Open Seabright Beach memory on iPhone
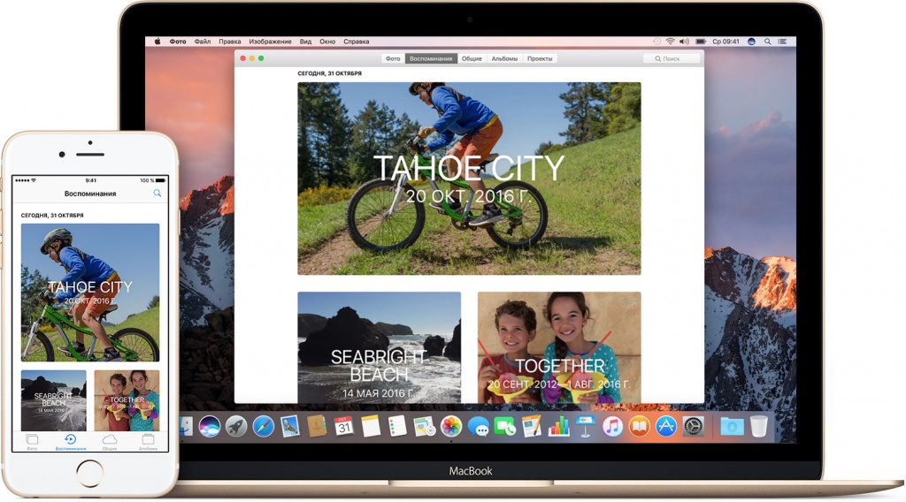This screenshot has width=906, height=502. (54, 400)
